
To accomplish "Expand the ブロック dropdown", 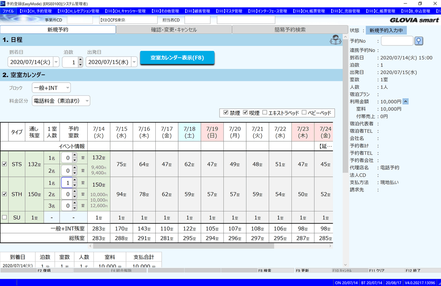I will click(67, 88).
